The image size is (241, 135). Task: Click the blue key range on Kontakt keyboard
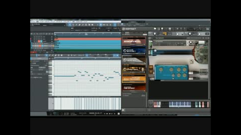click(x=180, y=104)
